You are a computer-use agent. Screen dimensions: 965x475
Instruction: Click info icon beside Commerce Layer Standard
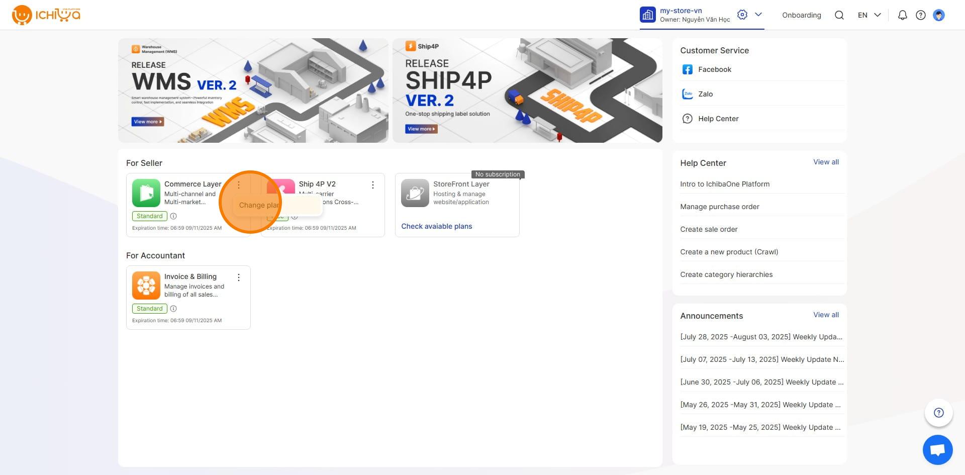click(x=173, y=216)
